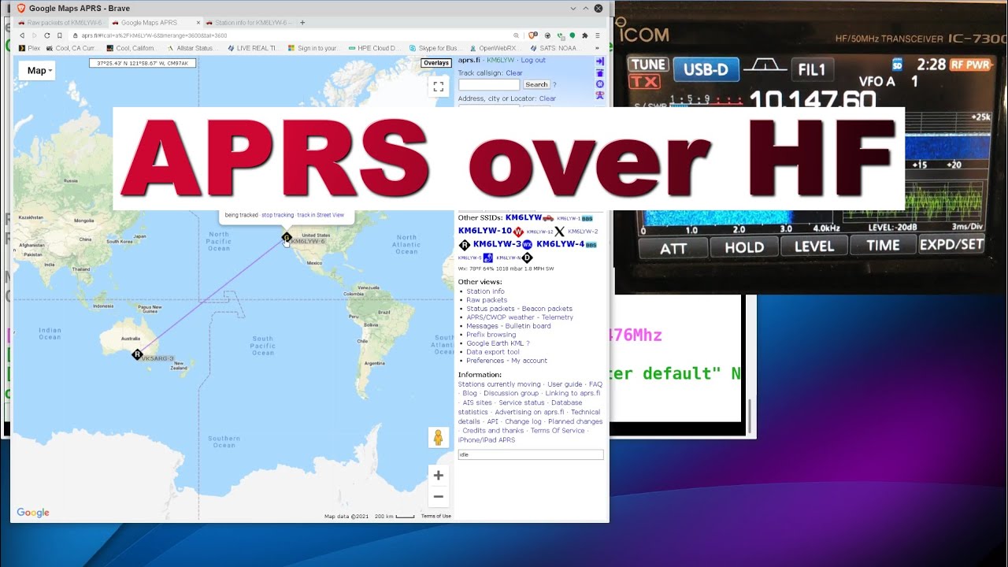Open the extensions puzzle icon
This screenshot has width=1008, height=567.
coord(585,35)
